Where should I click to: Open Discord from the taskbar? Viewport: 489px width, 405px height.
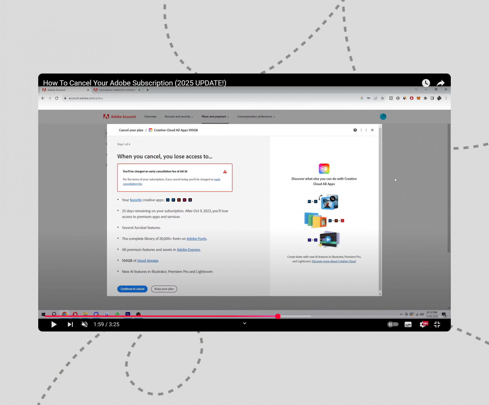pyautogui.click(x=96, y=314)
